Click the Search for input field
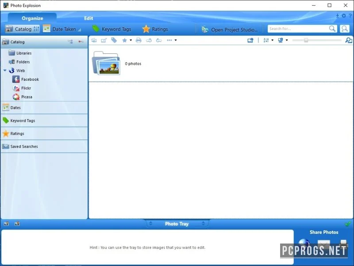This screenshot has height=266, width=354. coord(298,29)
